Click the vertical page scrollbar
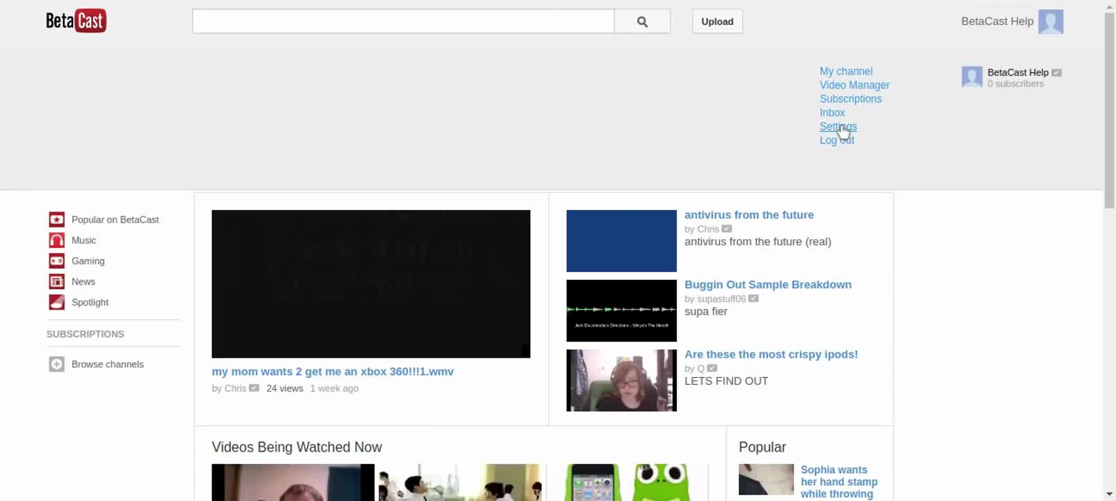Screen dimensions: 1116x501 pos(1110,110)
